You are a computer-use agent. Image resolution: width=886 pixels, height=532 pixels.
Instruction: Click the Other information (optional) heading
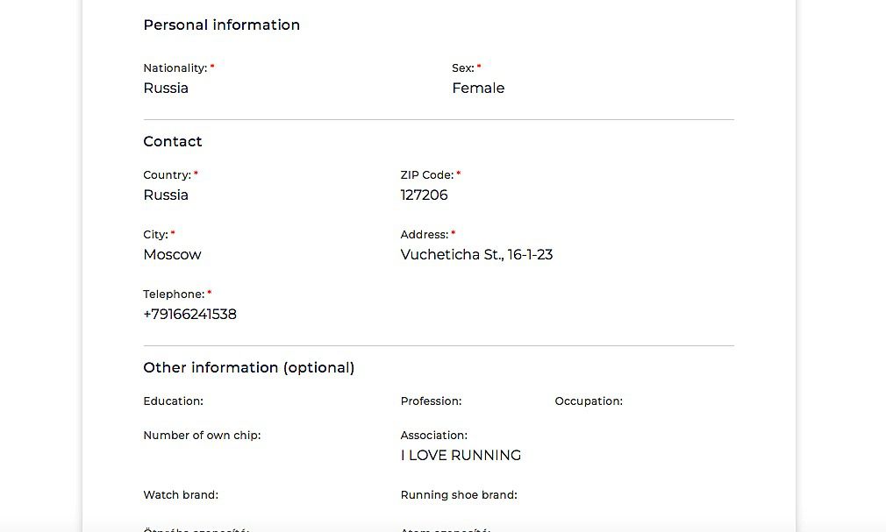click(248, 367)
